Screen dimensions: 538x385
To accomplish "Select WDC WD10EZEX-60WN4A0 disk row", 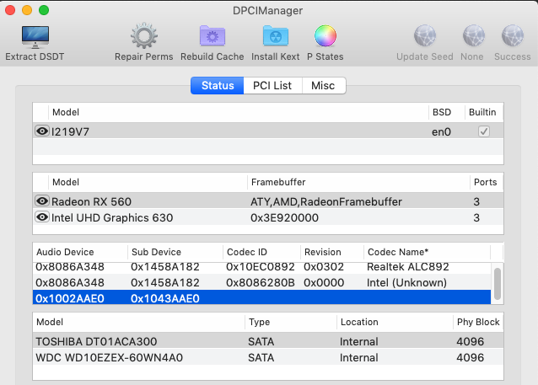I will 268,357.
